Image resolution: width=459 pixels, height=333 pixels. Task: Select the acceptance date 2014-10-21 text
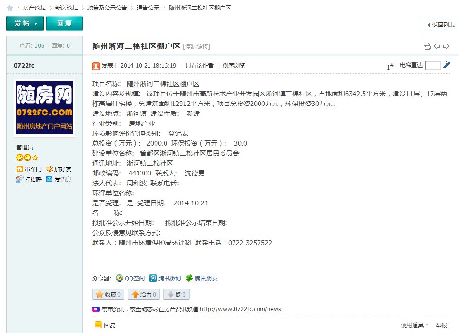(191, 203)
